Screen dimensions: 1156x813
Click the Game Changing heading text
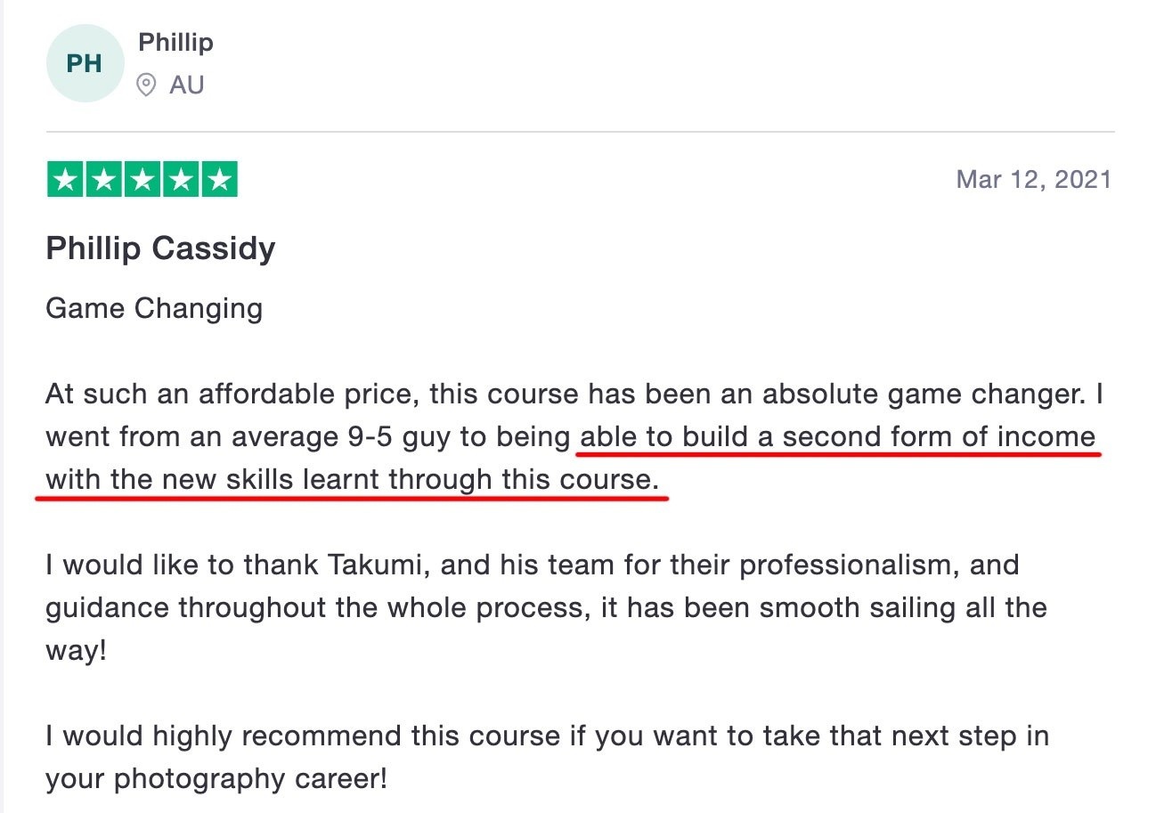click(x=154, y=309)
